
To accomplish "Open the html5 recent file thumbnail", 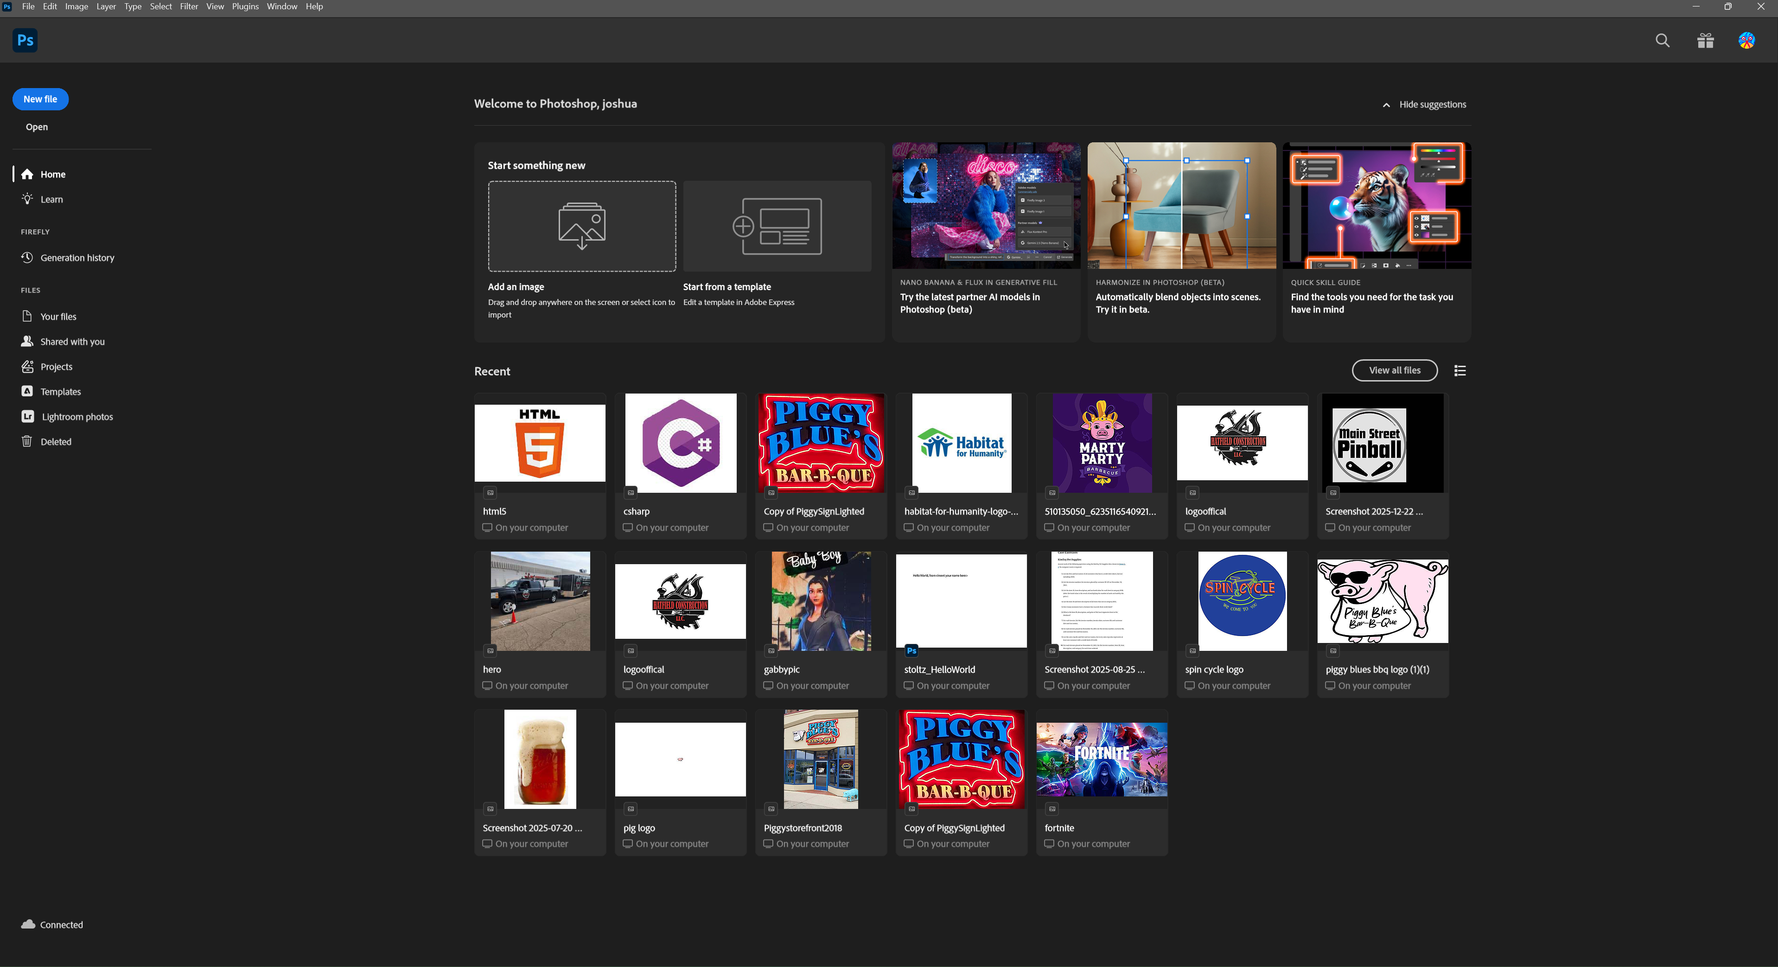I will point(540,443).
